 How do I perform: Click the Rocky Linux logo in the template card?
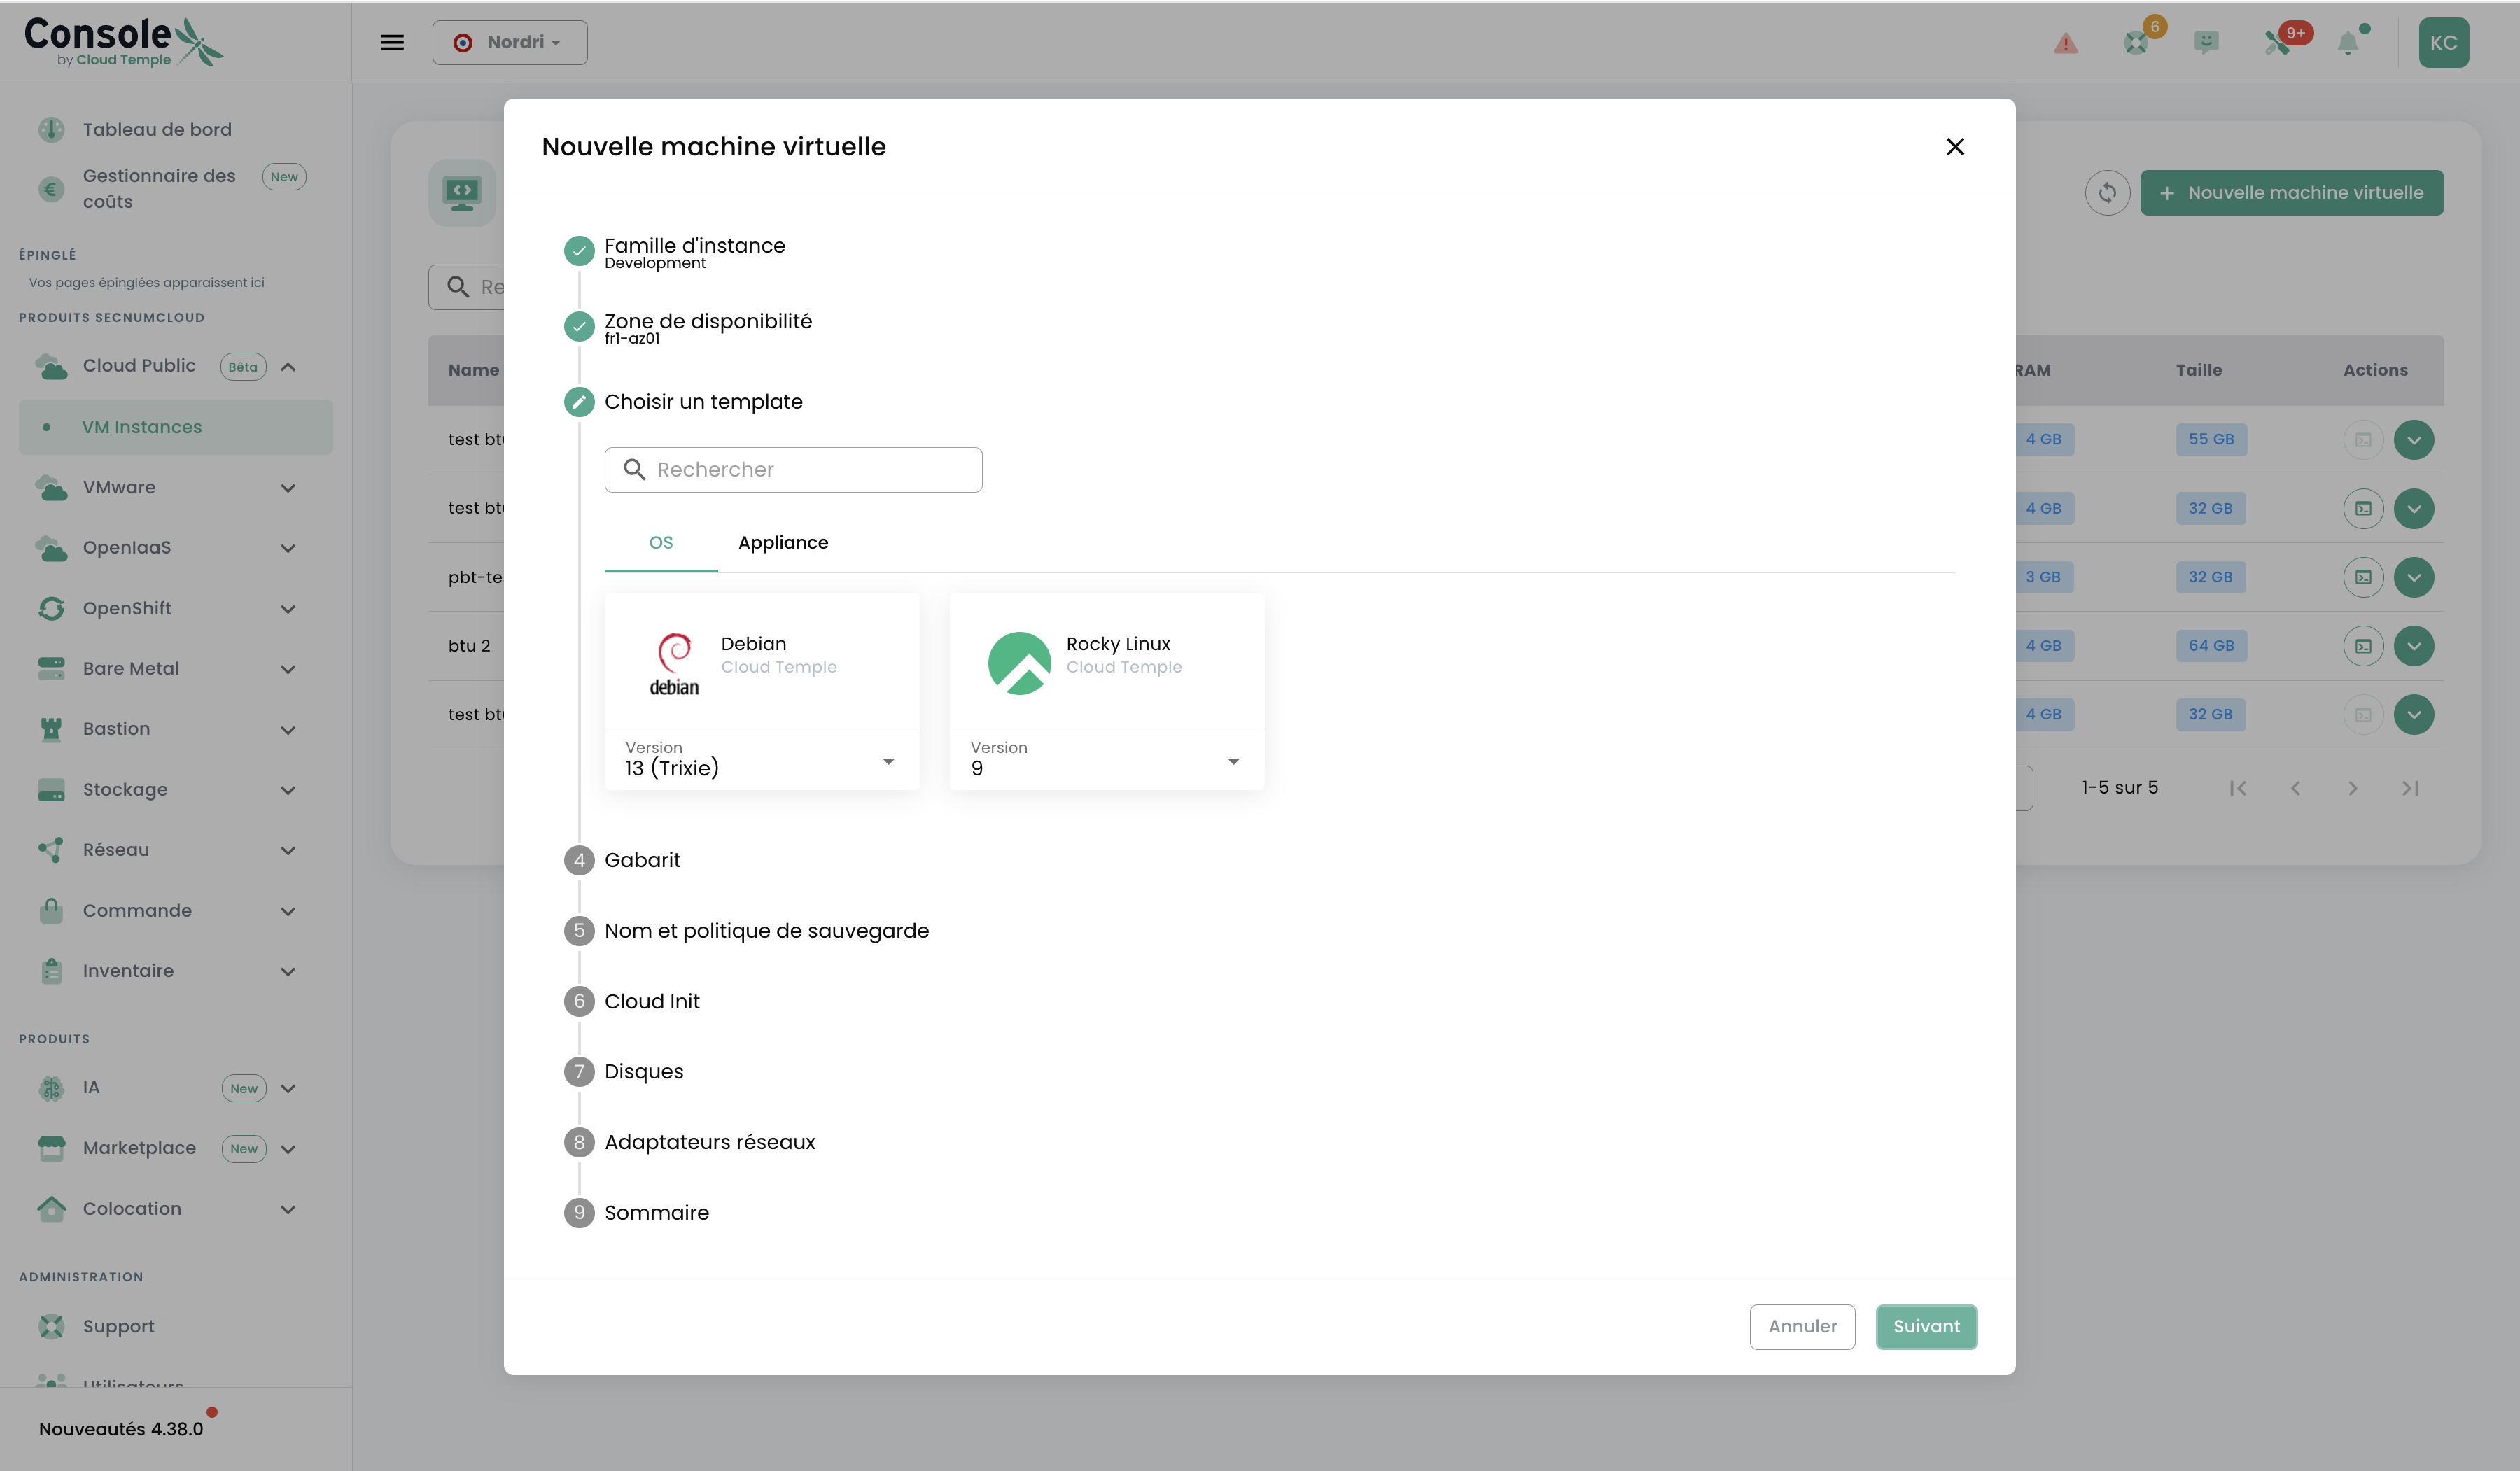(x=1019, y=663)
